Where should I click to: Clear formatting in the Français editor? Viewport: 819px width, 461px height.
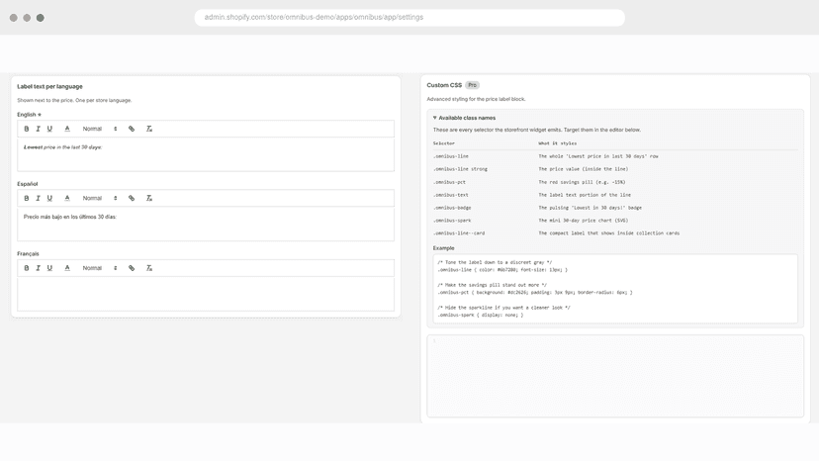tap(148, 268)
